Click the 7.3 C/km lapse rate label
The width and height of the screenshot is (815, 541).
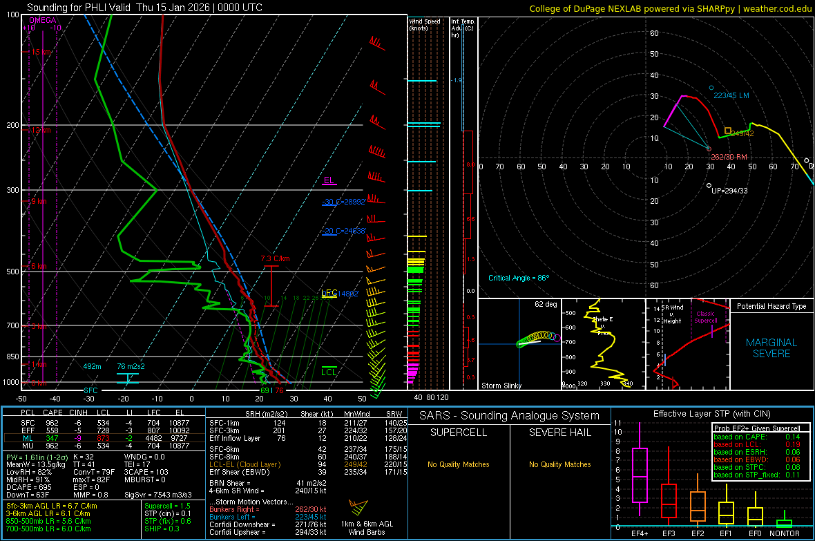pos(275,258)
